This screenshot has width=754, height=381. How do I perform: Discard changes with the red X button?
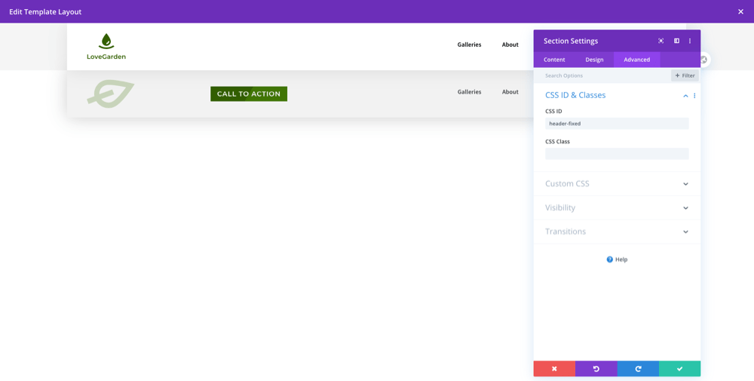[554, 368]
